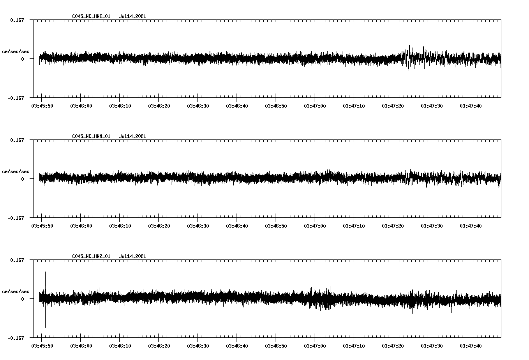
Task: Click the Jul14,2021 date on the HNE trace
Action: coord(133,16)
